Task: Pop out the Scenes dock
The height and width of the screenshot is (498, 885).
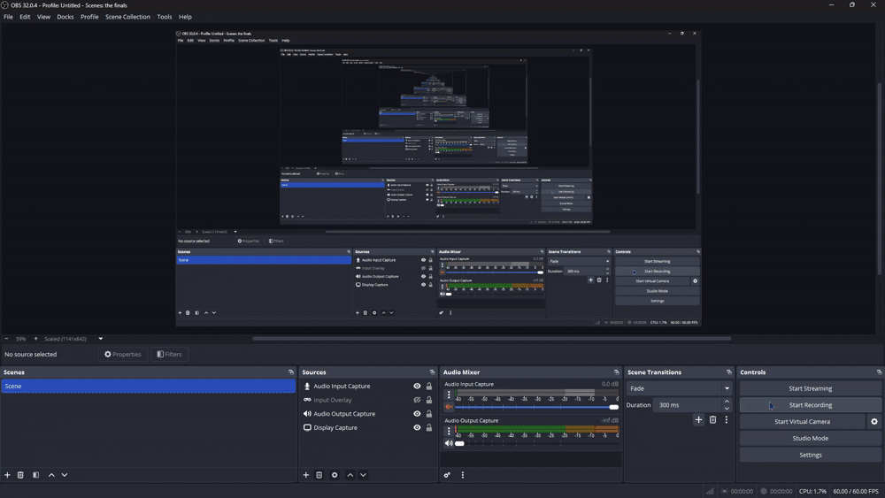Action: click(291, 372)
